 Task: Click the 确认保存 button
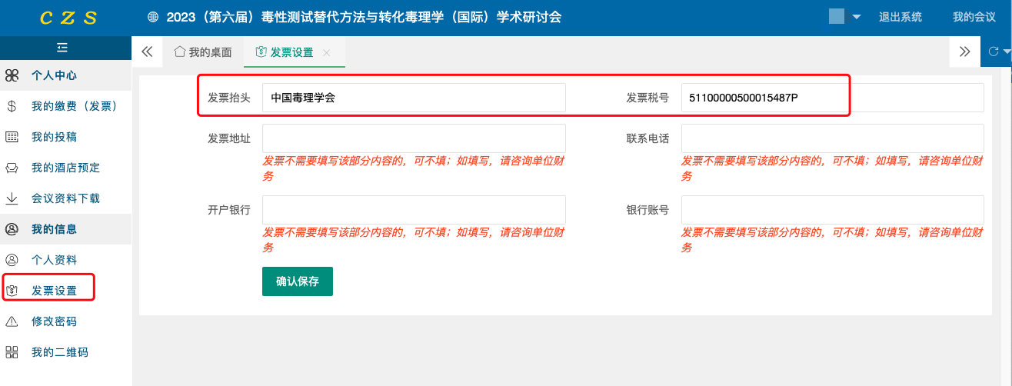point(297,281)
